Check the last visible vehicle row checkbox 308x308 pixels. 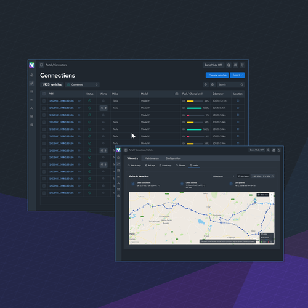(44, 193)
